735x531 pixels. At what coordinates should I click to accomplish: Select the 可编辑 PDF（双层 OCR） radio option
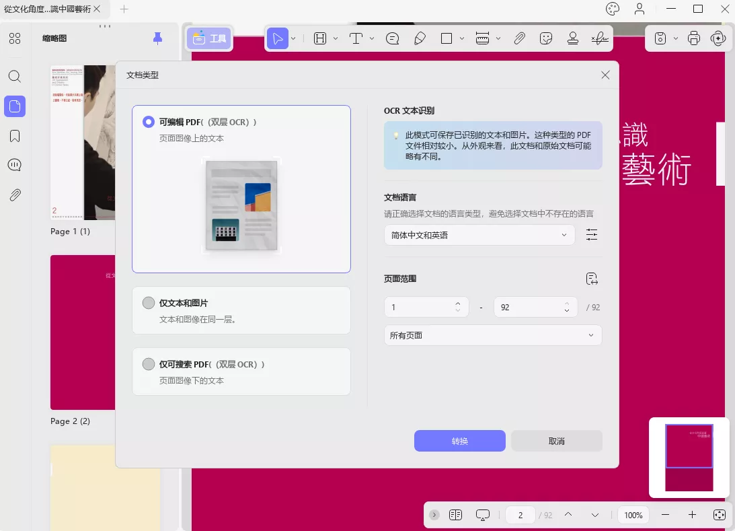(x=149, y=121)
